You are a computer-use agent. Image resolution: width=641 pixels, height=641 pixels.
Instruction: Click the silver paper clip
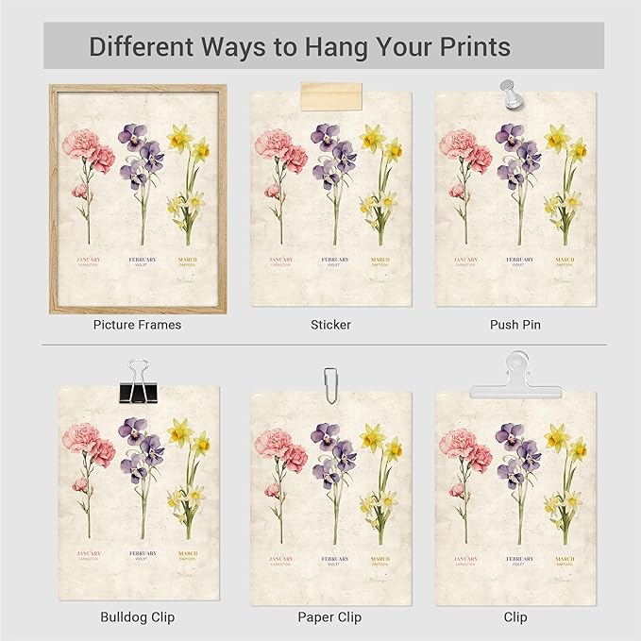330,382
